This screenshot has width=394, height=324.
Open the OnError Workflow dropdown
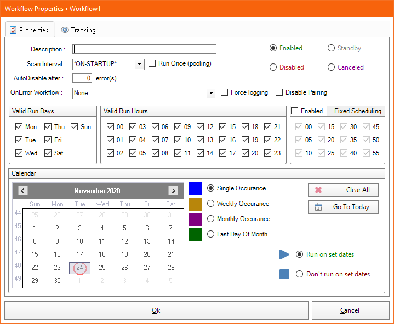click(x=211, y=94)
